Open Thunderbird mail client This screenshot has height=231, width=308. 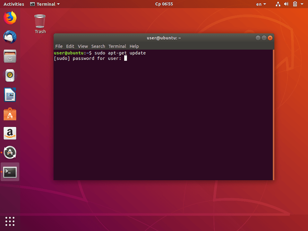[x=10, y=37]
